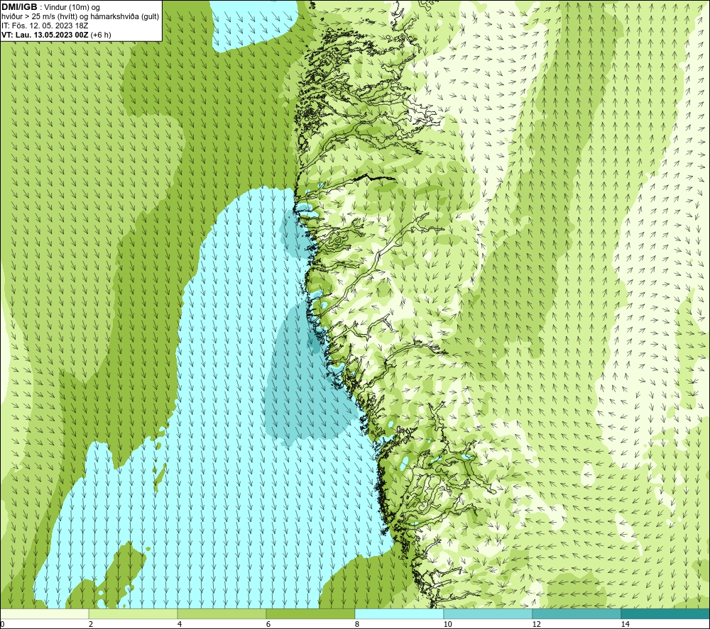Screen dimensions: 710x629
Task: Click the 8–10 m/s light cyan swatch
Action: tap(399, 613)
